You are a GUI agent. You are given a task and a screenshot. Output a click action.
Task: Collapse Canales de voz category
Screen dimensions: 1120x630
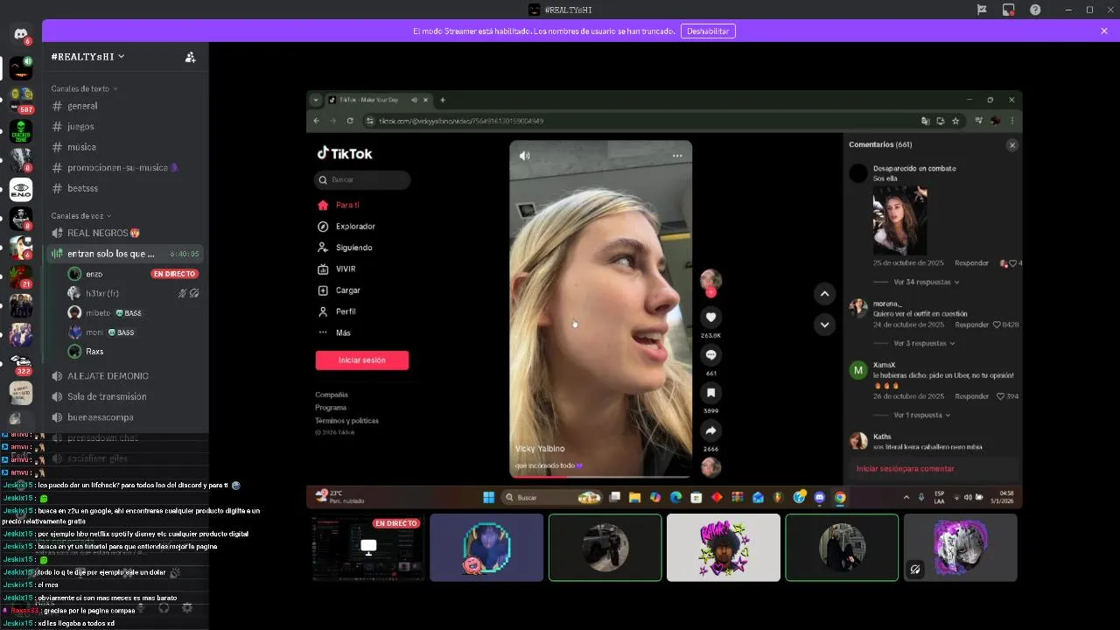point(80,215)
